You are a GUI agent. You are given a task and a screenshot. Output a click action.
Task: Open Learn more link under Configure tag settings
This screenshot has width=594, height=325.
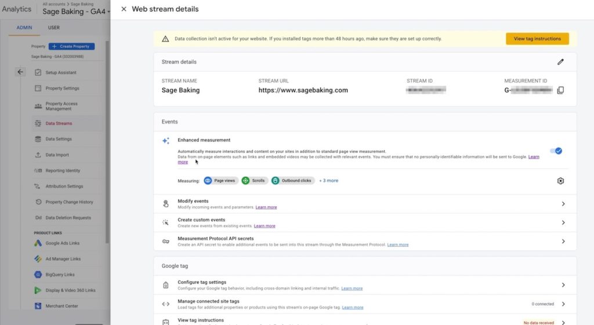[352, 289]
